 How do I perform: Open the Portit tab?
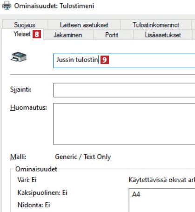pos(112,35)
